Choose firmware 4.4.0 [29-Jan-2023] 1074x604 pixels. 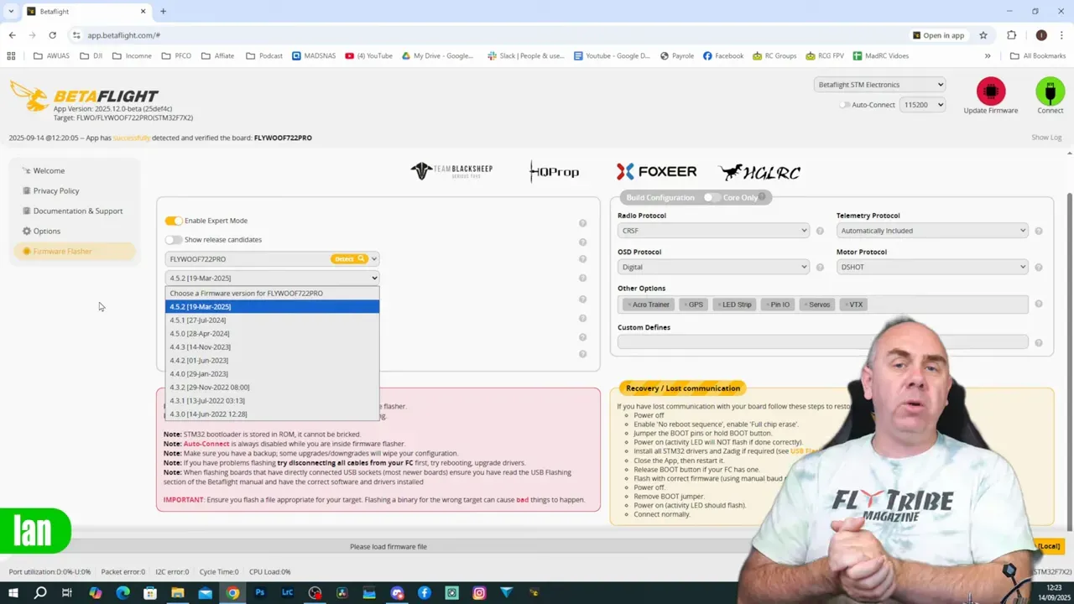[272, 373]
